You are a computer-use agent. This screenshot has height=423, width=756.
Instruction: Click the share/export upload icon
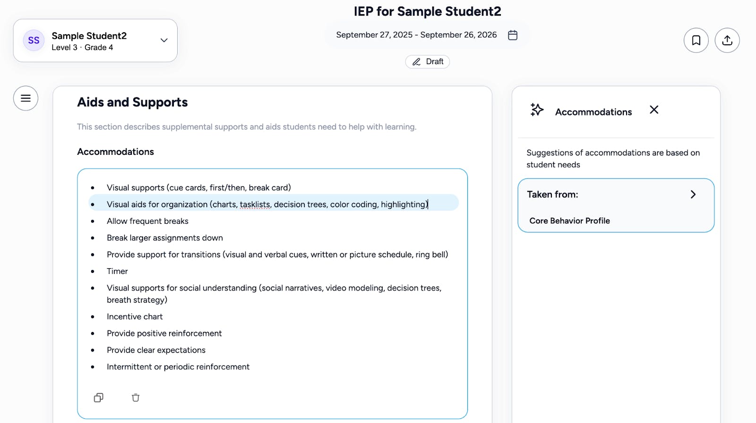[x=727, y=41]
